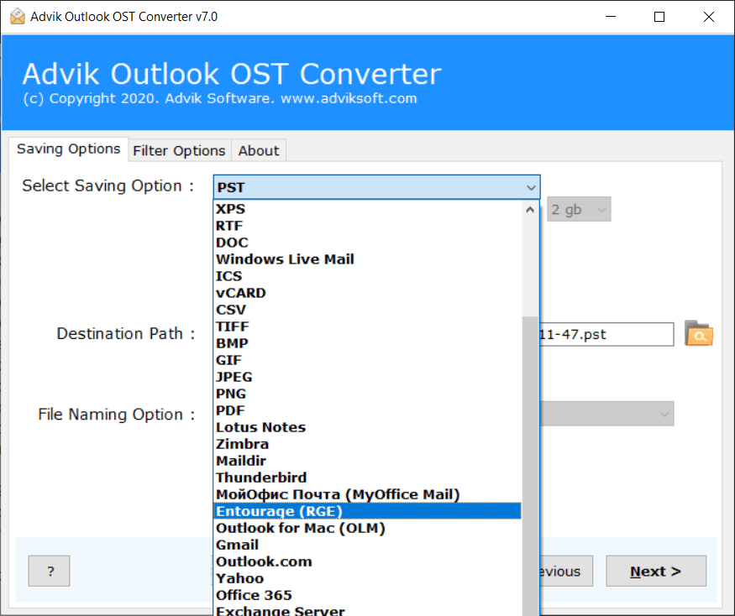Click the dropdown list scrollbar thumb

coord(530,466)
